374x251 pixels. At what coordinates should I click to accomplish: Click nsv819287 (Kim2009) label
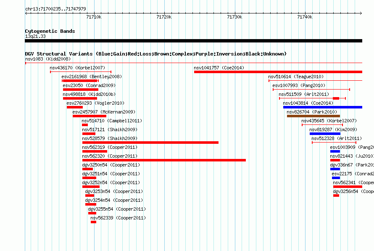pos(334,129)
